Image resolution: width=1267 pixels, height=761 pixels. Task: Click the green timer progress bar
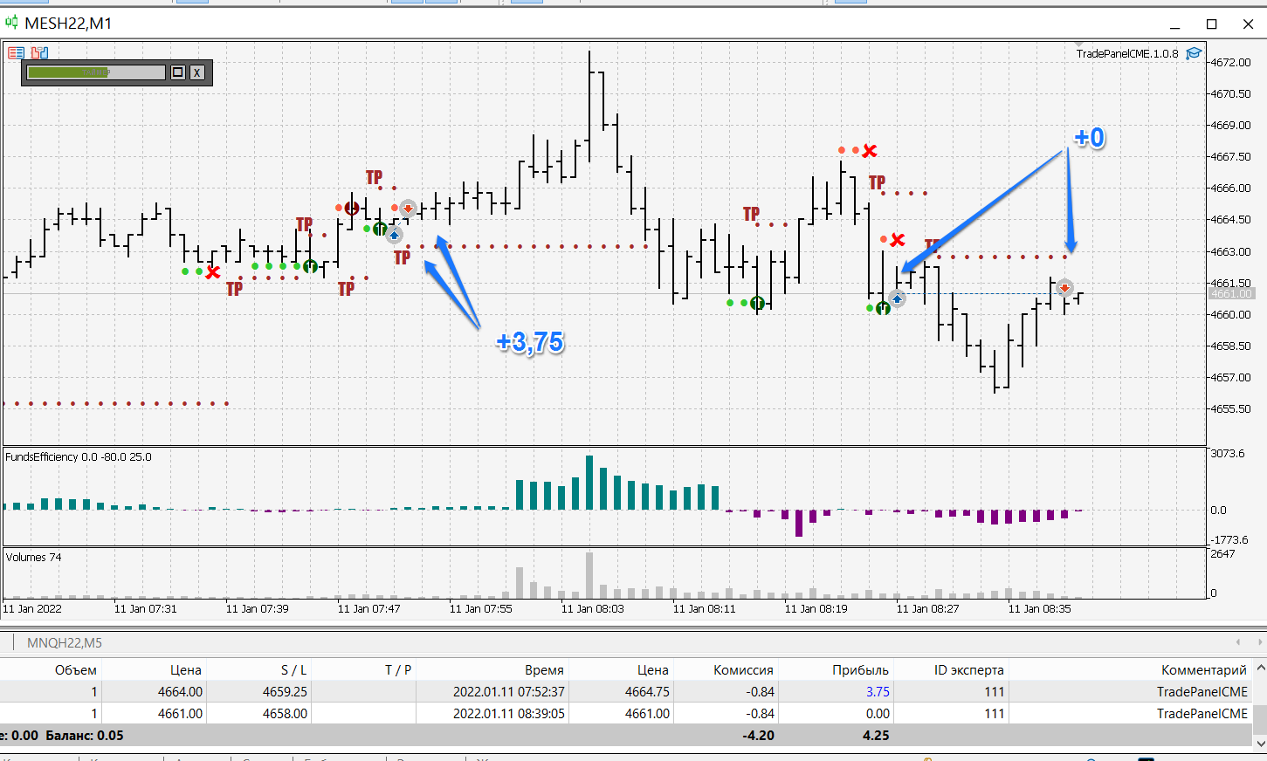96,72
